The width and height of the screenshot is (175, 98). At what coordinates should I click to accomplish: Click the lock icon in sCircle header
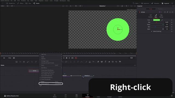[170, 12]
